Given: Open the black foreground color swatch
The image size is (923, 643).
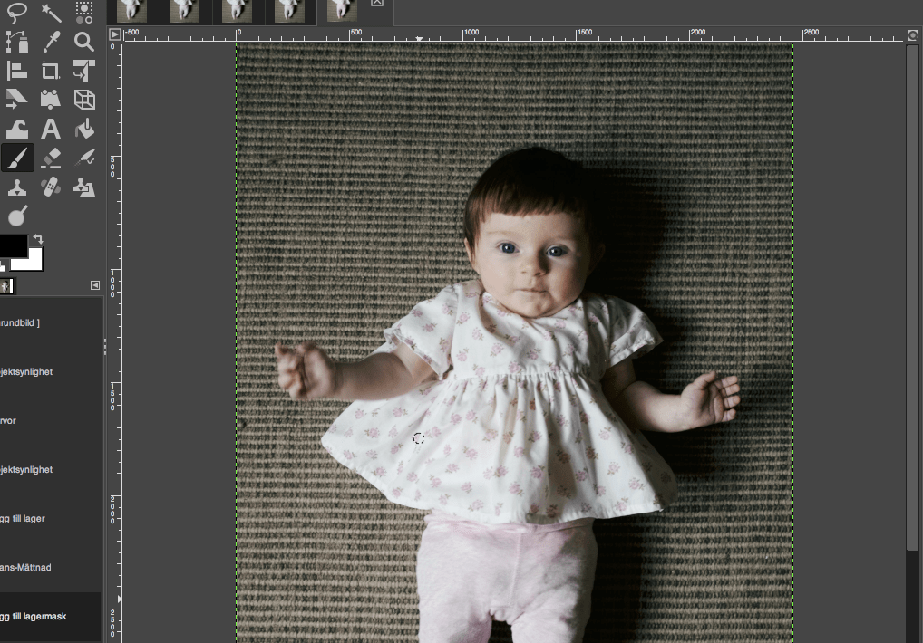Looking at the screenshot, I should point(13,245).
